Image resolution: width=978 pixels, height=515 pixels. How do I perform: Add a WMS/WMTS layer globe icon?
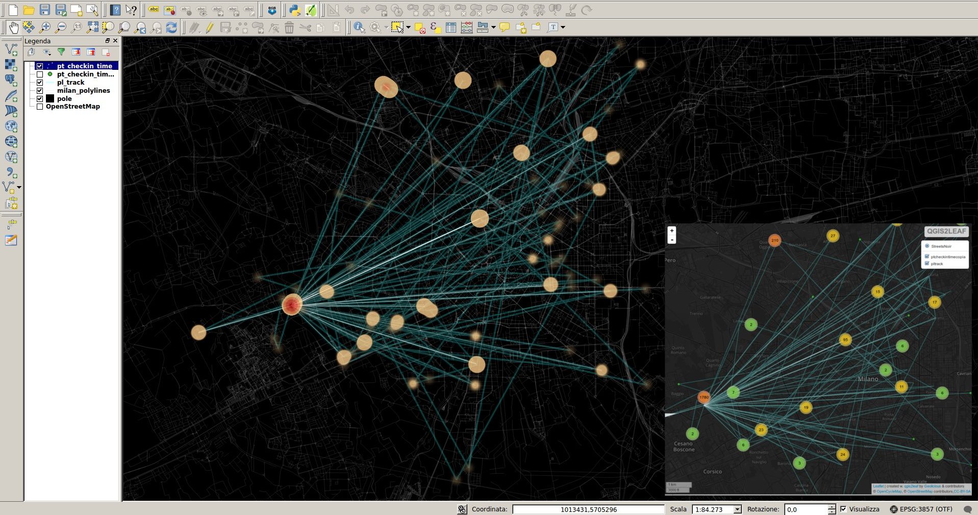click(x=11, y=126)
